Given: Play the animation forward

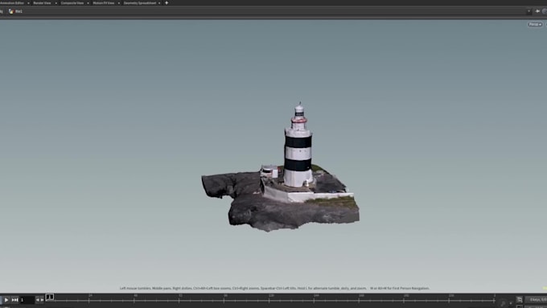Looking at the screenshot, I should point(6,300).
